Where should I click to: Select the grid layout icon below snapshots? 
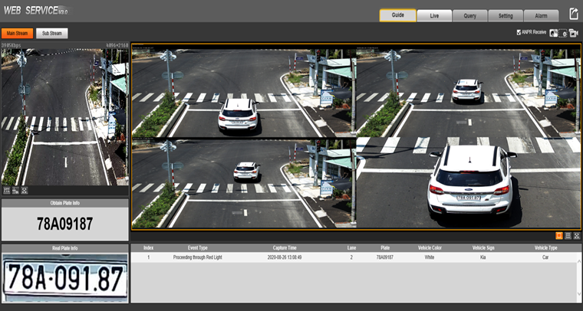coord(568,236)
